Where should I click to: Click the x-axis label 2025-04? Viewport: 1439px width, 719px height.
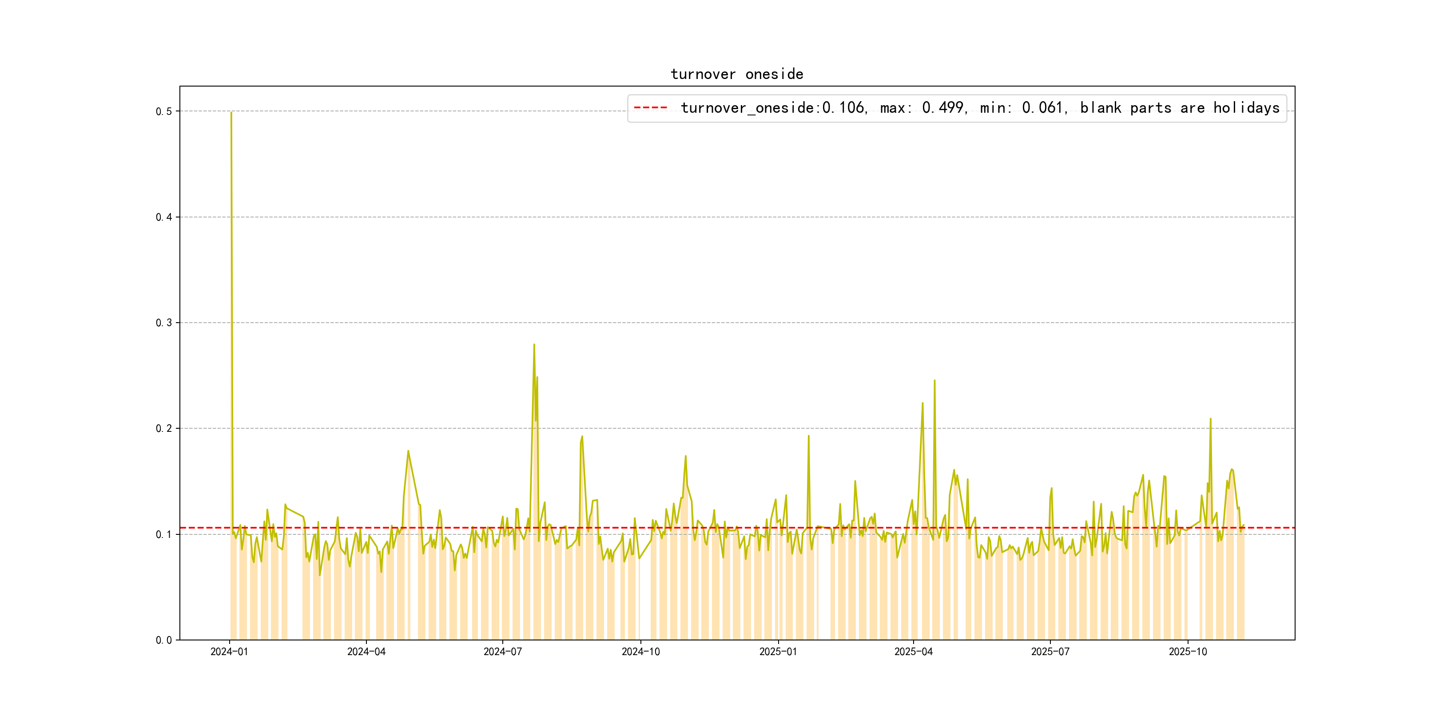click(x=913, y=652)
